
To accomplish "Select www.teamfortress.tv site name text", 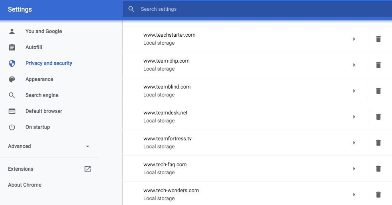I will click(167, 139).
